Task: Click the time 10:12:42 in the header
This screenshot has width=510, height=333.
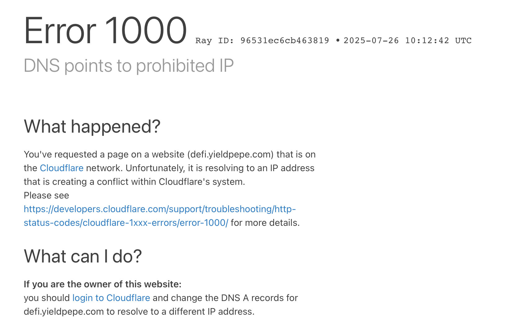Action: click(x=427, y=41)
